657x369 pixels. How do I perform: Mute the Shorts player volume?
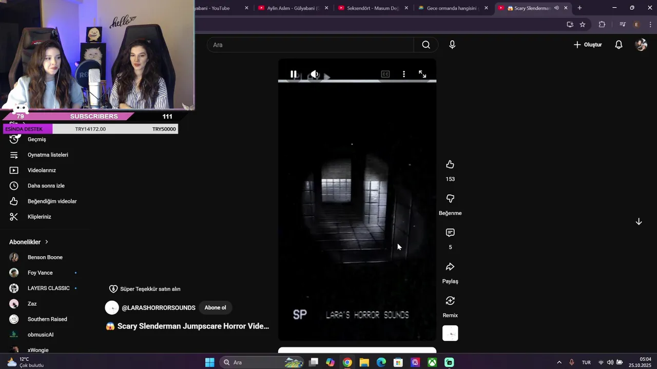(315, 74)
